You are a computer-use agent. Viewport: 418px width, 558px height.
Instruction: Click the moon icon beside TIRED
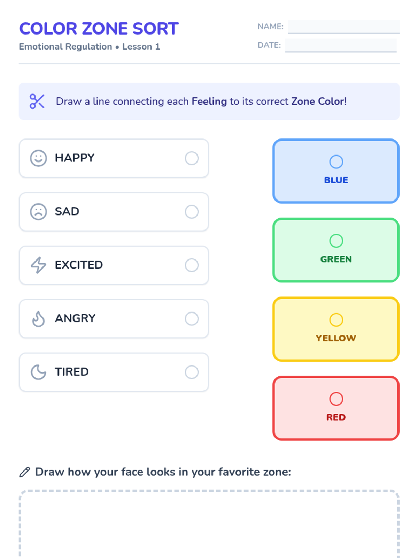(38, 372)
